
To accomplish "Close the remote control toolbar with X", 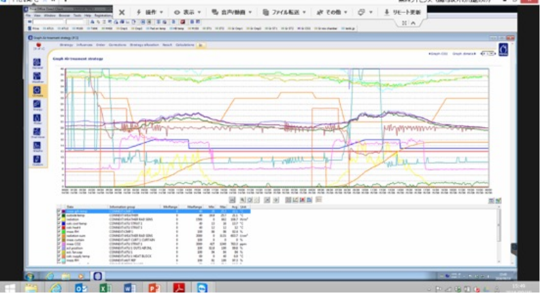I will 122,12.
